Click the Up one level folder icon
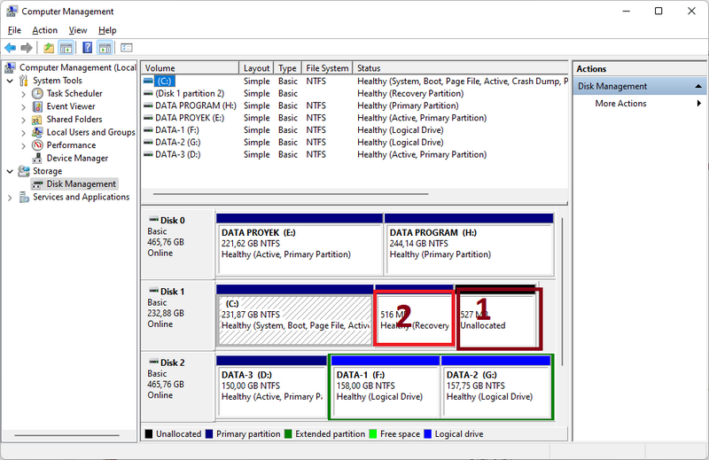709x460 pixels. (x=49, y=48)
